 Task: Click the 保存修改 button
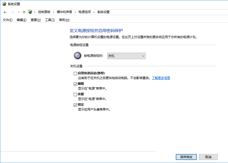tap(186, 157)
